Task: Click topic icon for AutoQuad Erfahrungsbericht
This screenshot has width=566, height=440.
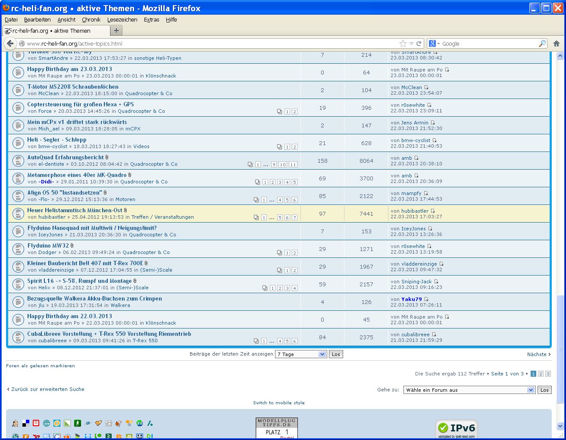Action: [18, 161]
